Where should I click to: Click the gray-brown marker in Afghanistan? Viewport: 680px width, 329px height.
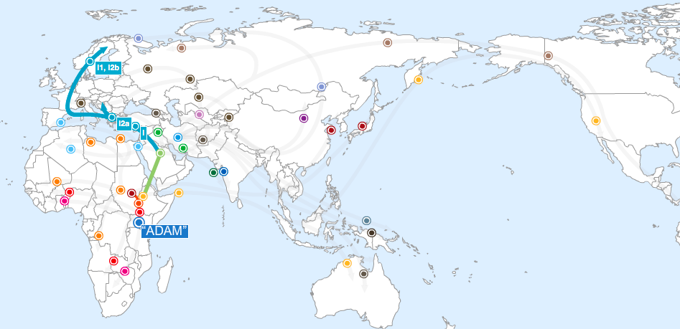(x=202, y=139)
